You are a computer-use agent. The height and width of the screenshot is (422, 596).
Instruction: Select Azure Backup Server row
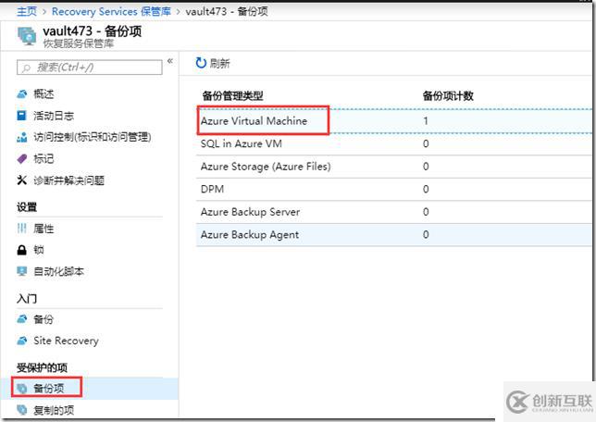(394, 212)
